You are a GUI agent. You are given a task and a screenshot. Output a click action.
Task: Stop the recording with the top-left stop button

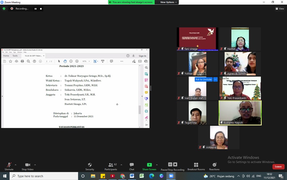tap(41, 9)
